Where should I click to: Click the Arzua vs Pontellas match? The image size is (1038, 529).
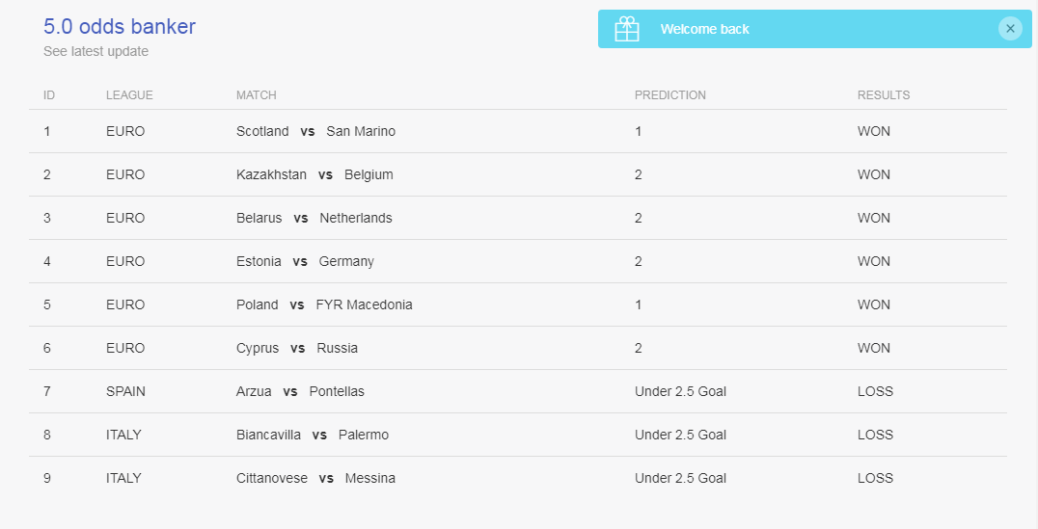point(300,391)
